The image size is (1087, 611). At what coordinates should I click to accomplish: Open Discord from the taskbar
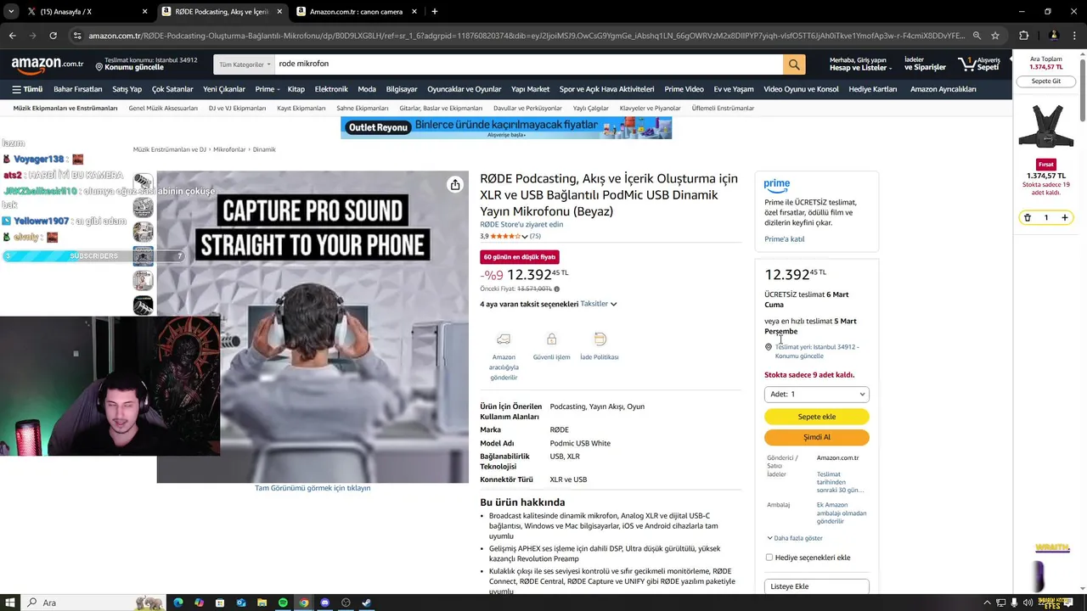click(324, 603)
